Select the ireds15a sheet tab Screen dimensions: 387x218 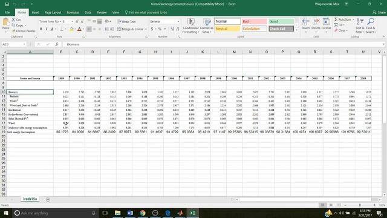point(30,199)
